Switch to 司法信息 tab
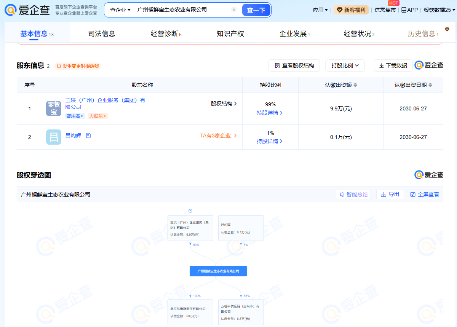The height and width of the screenshot is (327, 457). coord(102,33)
